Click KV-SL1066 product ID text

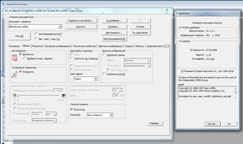(x=211, y=50)
